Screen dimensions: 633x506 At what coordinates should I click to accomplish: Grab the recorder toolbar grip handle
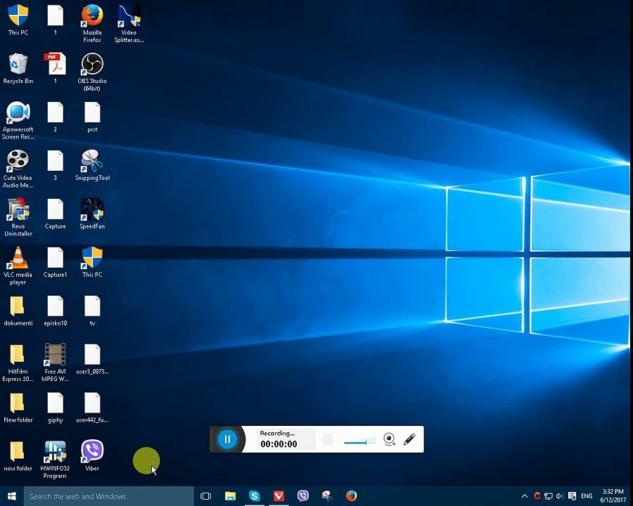click(328, 439)
